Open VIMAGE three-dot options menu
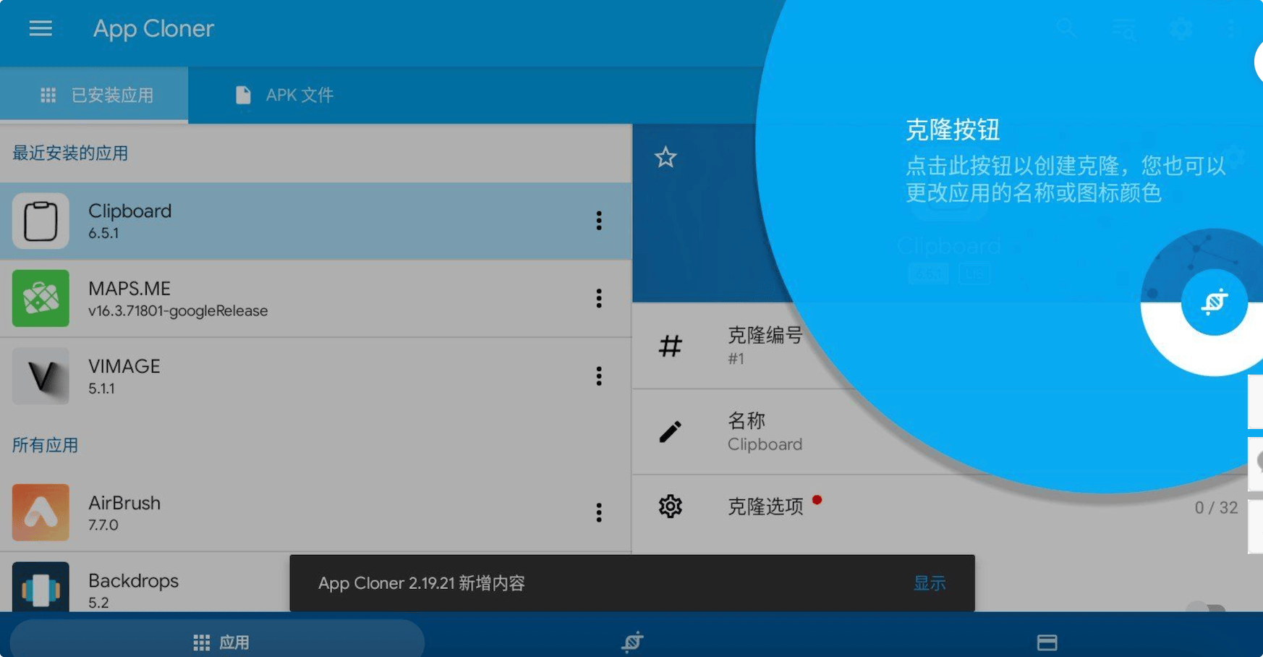 coord(598,376)
